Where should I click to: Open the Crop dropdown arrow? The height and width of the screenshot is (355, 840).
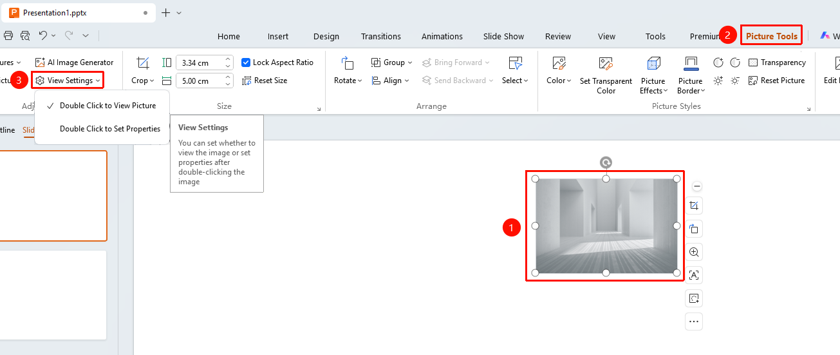tap(152, 81)
